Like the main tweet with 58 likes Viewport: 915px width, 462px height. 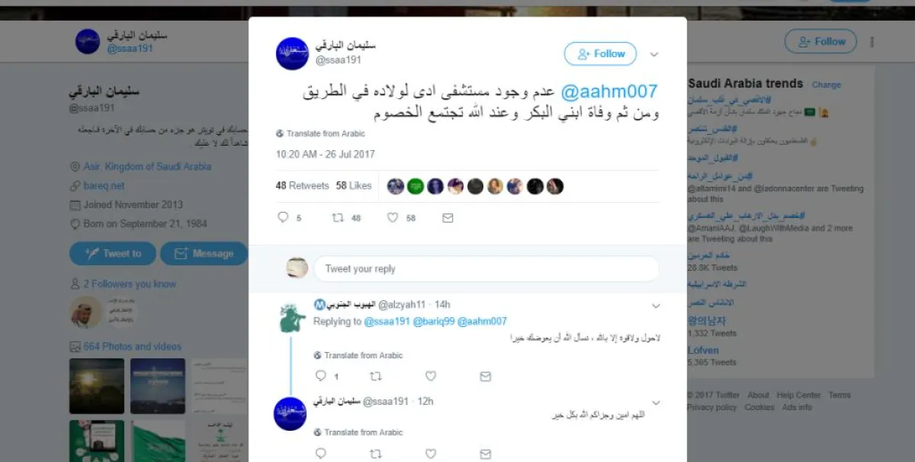[393, 217]
